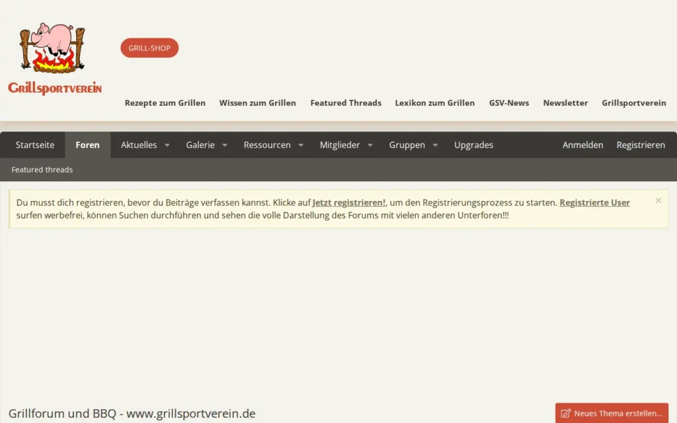Click the Grillsportverein wordmark text
Image resolution: width=677 pixels, height=423 pixels.
click(55, 88)
